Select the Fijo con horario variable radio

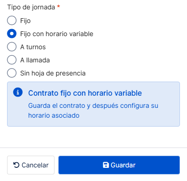12,34
